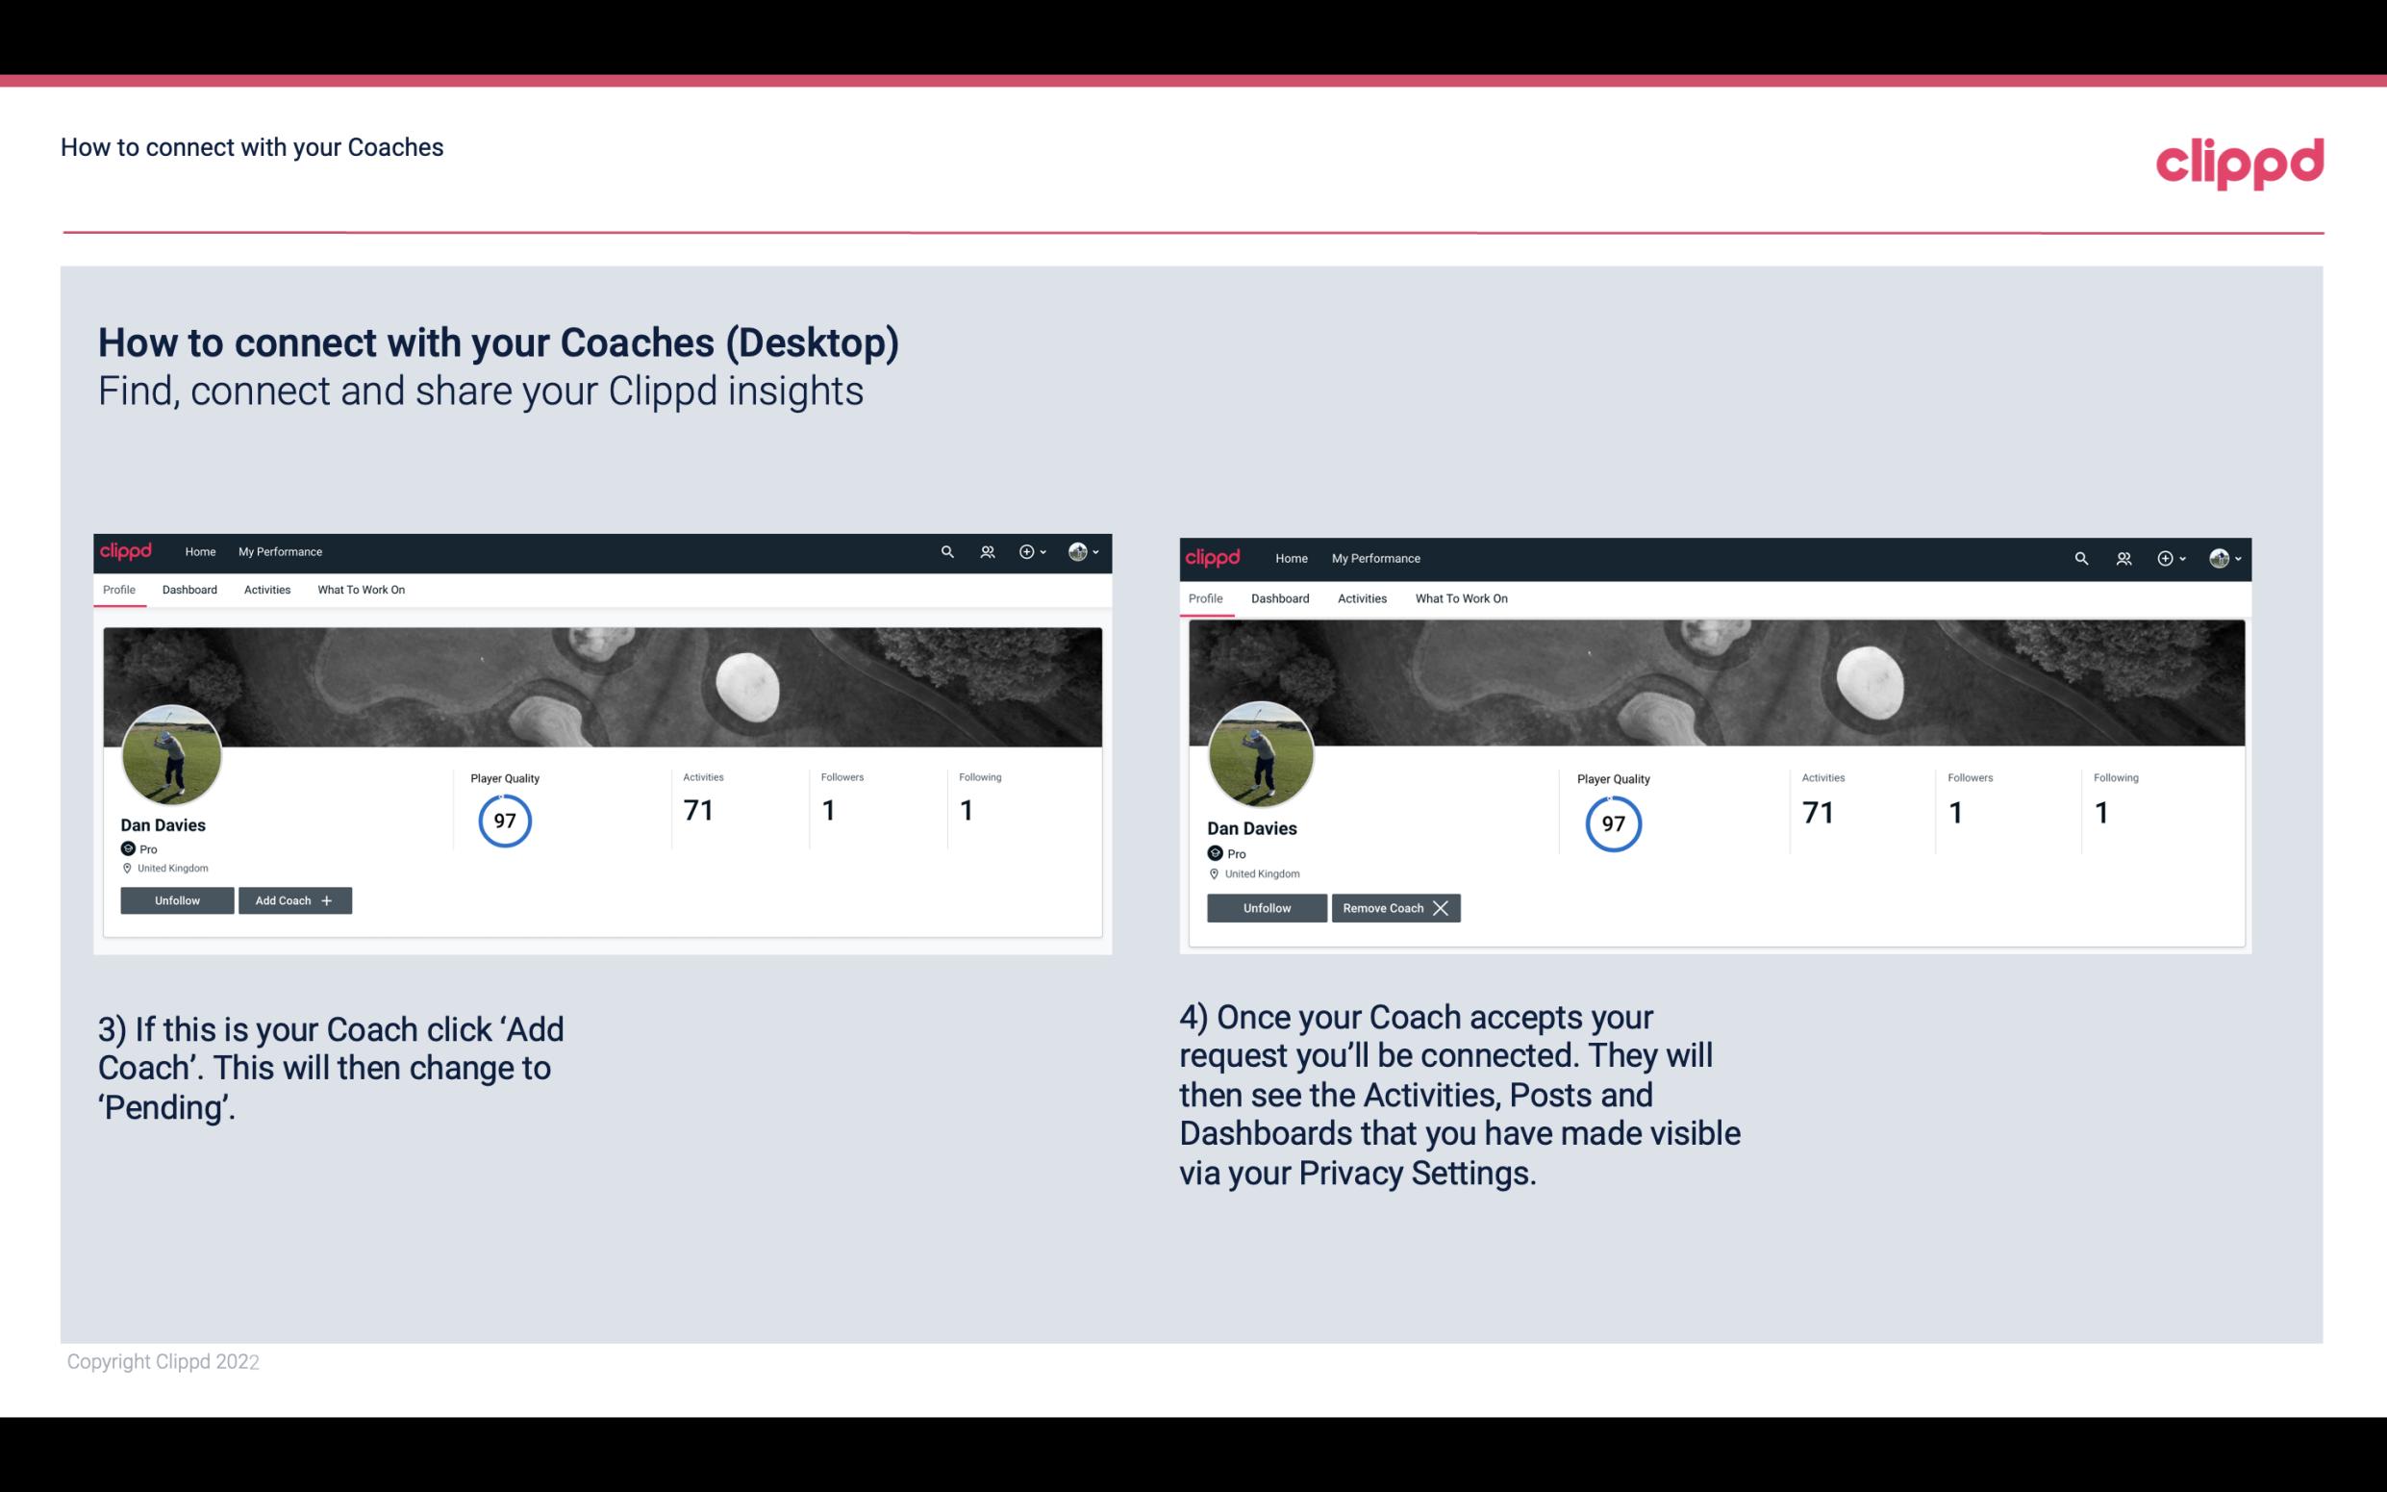Expand 'My Performance' dropdown in right navbar
Image resolution: width=2387 pixels, height=1492 pixels.
tap(1376, 557)
